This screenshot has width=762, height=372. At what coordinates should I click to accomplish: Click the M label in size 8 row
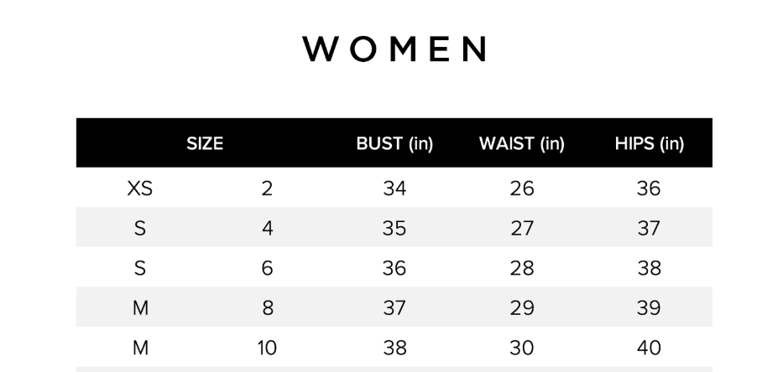(x=140, y=307)
